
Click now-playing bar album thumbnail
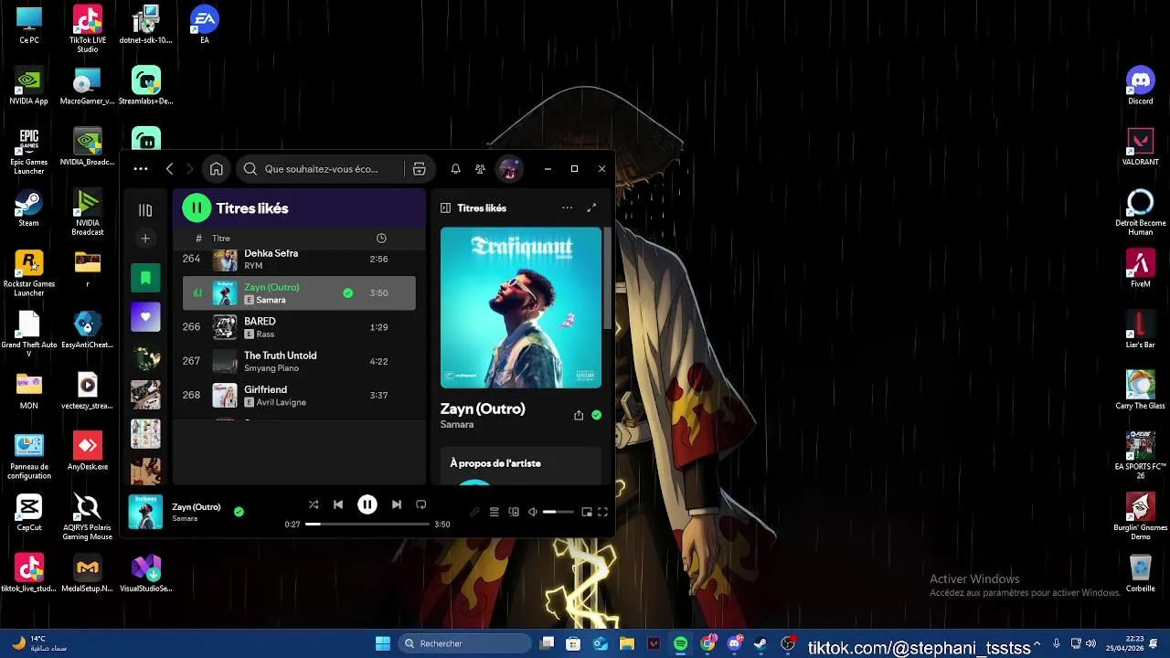click(145, 512)
